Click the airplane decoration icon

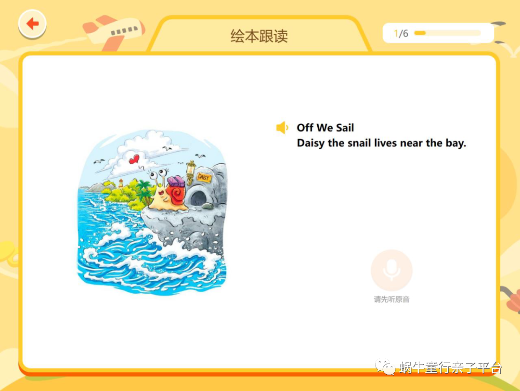(114, 32)
